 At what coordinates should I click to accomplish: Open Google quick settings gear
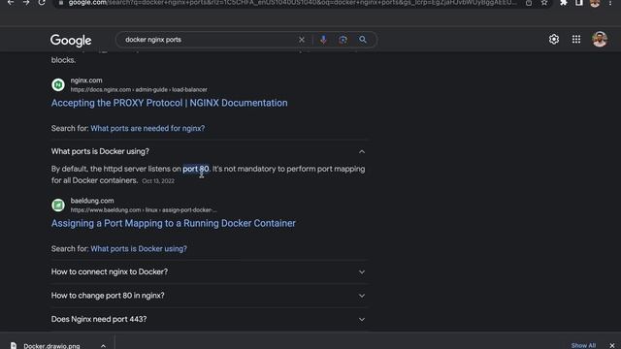coord(554,39)
